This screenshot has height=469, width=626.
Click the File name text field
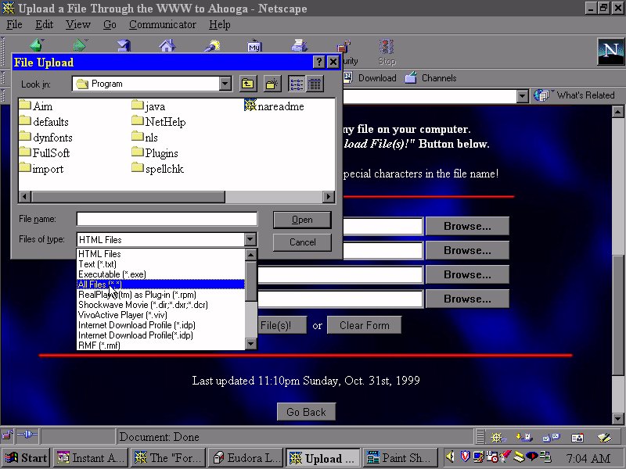(167, 220)
